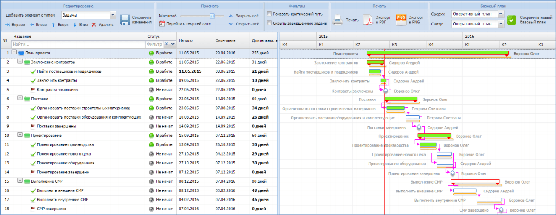Click start date 11.05.2015 of Найти поставщиков row
Image resolution: width=556 pixels, height=215 pixels.
coord(190,71)
